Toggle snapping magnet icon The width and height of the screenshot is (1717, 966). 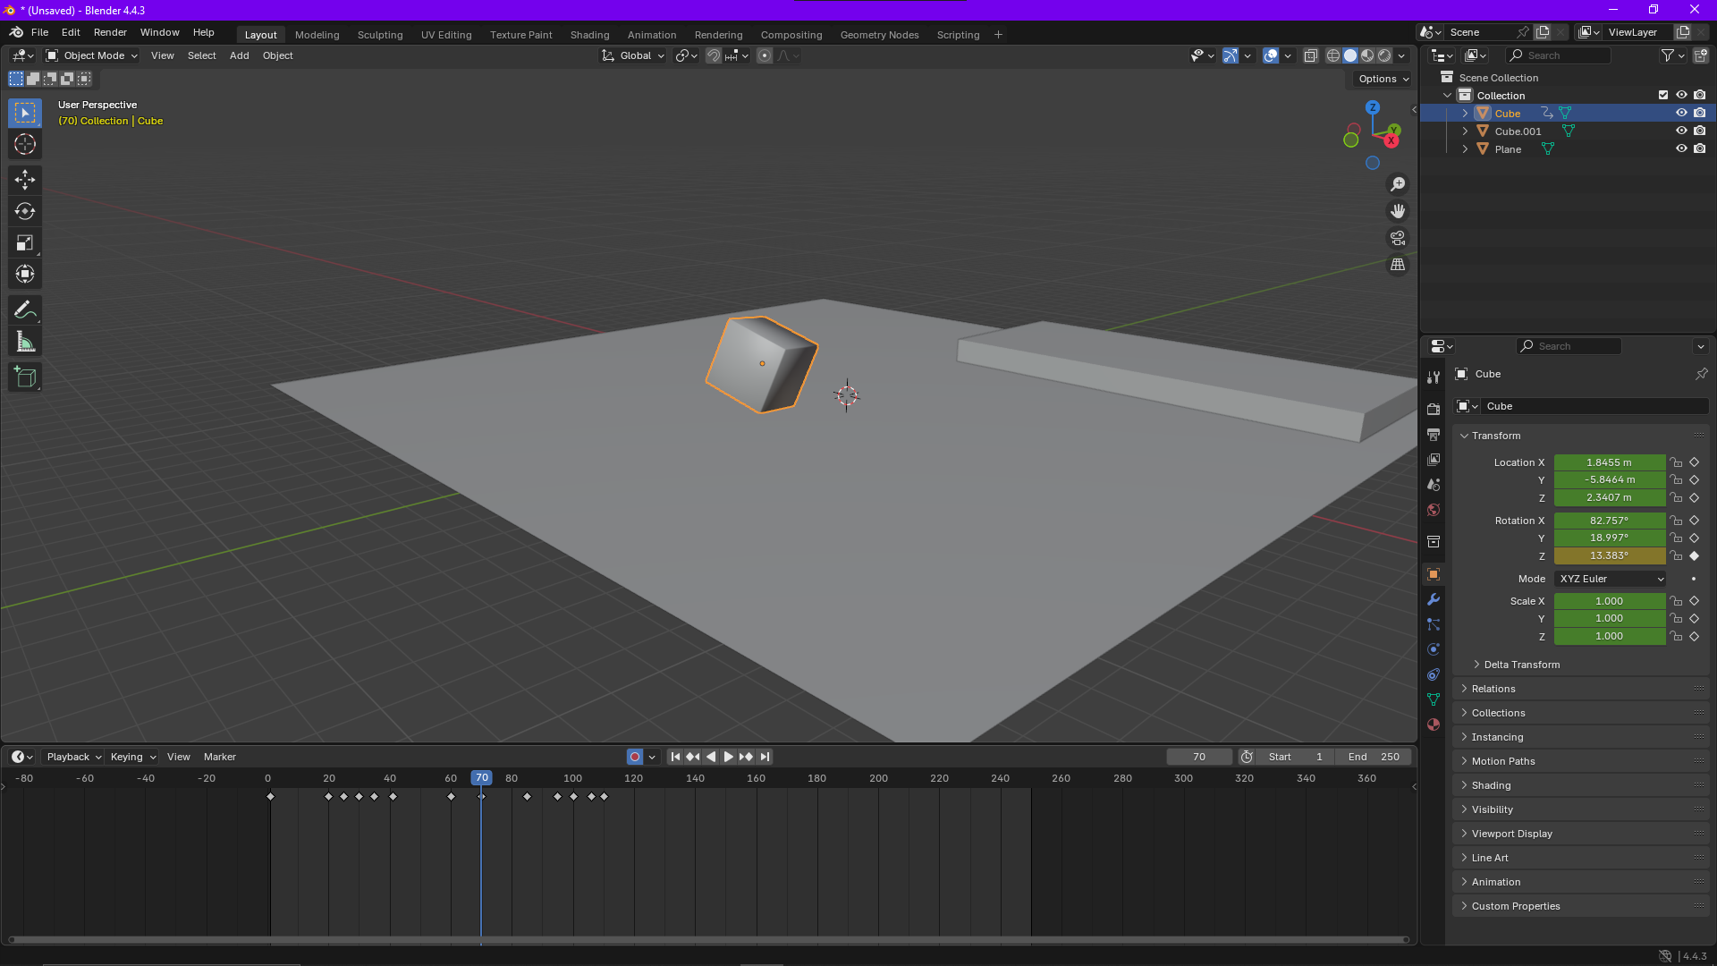714,55
